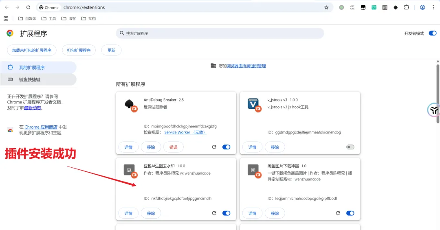Toggle AntiDebug Breaker enabled switch
The width and height of the screenshot is (440, 230).
[226, 147]
